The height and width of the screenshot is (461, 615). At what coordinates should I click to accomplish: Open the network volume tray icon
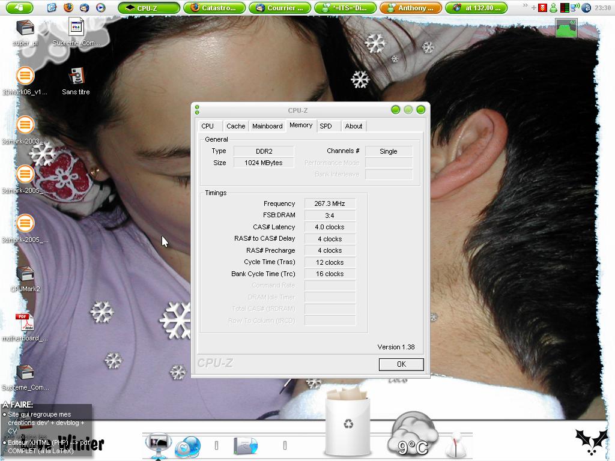575,7
